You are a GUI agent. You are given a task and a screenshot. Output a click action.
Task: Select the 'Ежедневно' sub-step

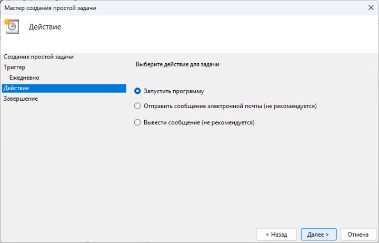24,77
